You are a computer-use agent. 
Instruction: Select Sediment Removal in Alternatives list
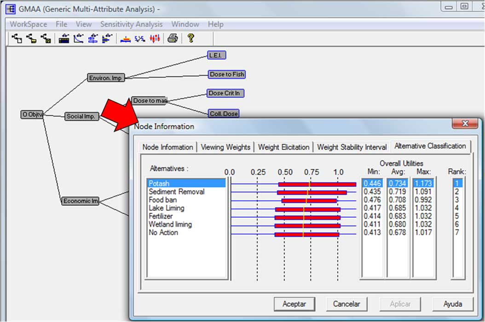(177, 192)
